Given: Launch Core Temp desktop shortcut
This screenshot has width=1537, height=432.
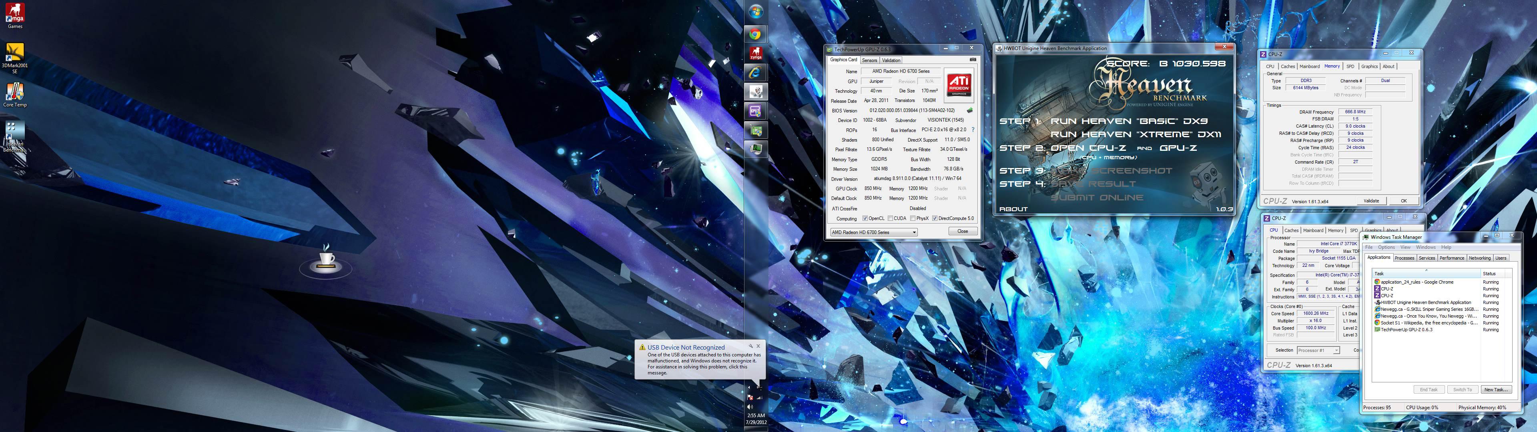Looking at the screenshot, I should [15, 95].
